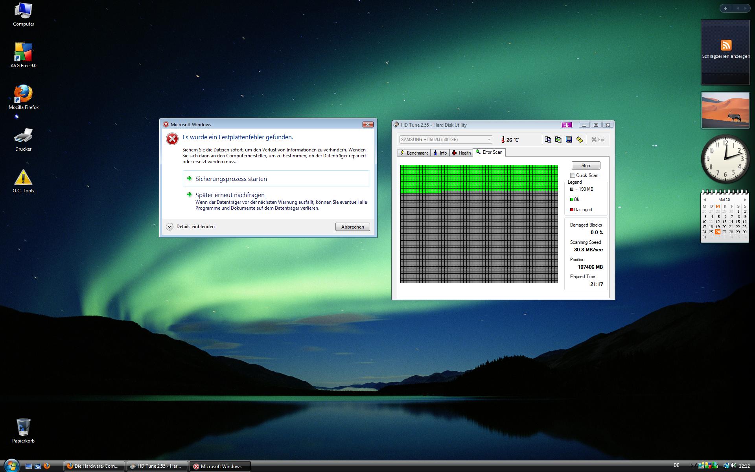Click the Stop scan button
Image resolution: width=755 pixels, height=472 pixels.
click(586, 166)
